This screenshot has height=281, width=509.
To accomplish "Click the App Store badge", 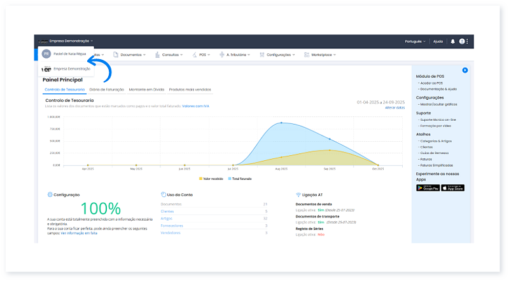I will 453,188.
